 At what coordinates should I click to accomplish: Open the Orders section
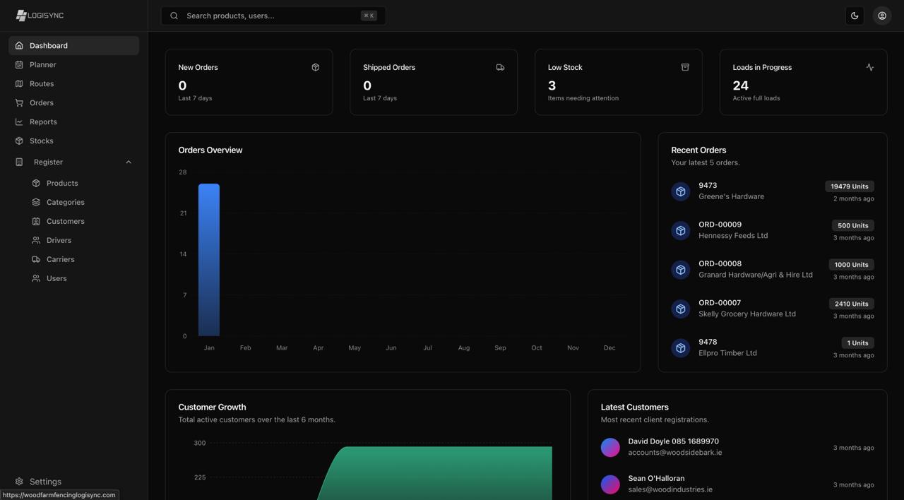click(x=73, y=102)
